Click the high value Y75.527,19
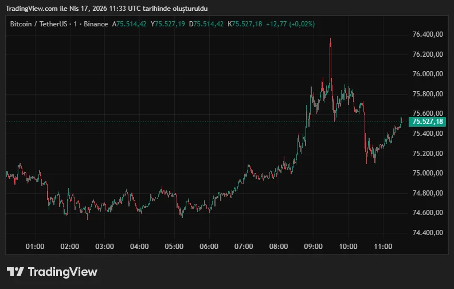Viewport: 454px width, 289px height. tap(167, 24)
